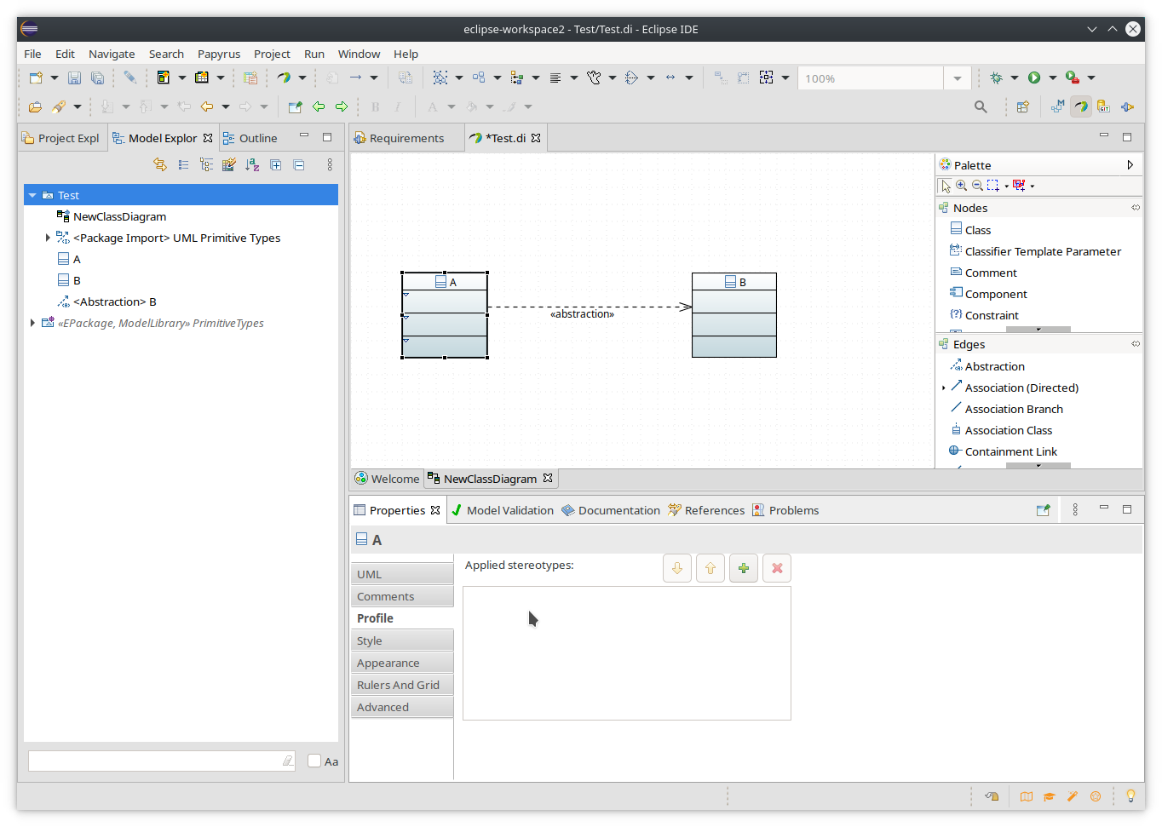The image size is (1162, 827).
Task: Open the Navigate menu
Action: [x=112, y=54]
